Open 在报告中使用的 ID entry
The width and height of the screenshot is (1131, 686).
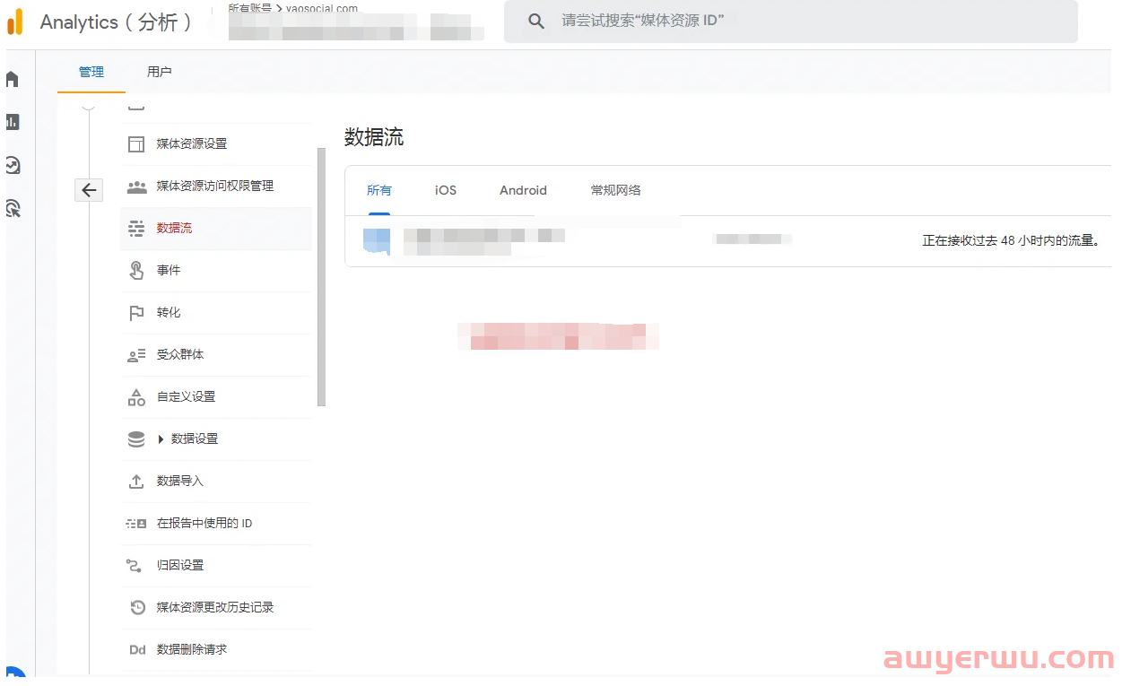(216, 524)
